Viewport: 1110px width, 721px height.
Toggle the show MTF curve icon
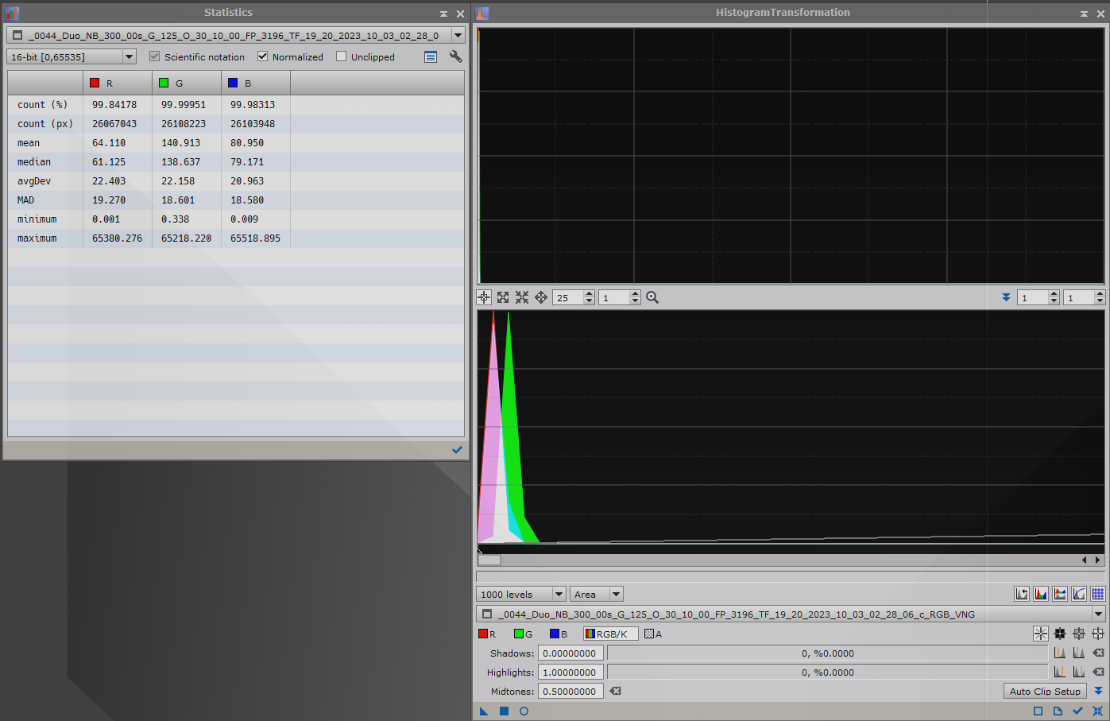(x=1079, y=594)
